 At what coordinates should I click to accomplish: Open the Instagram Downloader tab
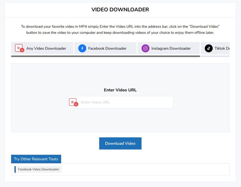point(168,48)
